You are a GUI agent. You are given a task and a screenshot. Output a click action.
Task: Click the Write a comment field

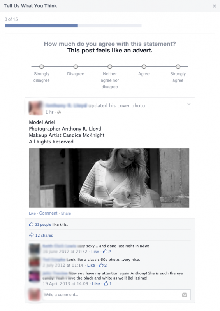click(x=117, y=295)
